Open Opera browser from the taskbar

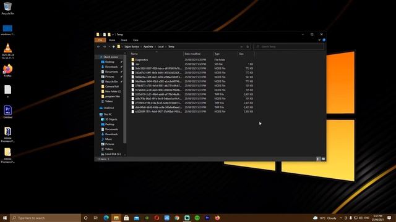pos(157,218)
